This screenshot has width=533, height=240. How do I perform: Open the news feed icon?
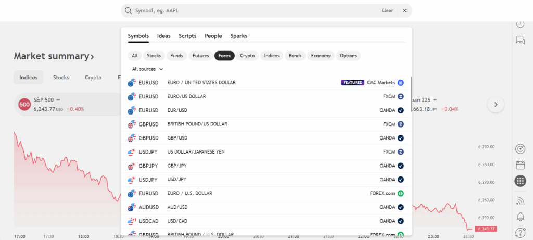click(x=520, y=201)
